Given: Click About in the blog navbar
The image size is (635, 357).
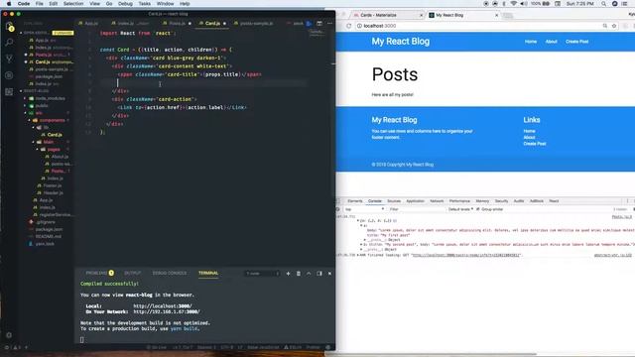Looking at the screenshot, I should 552,42.
